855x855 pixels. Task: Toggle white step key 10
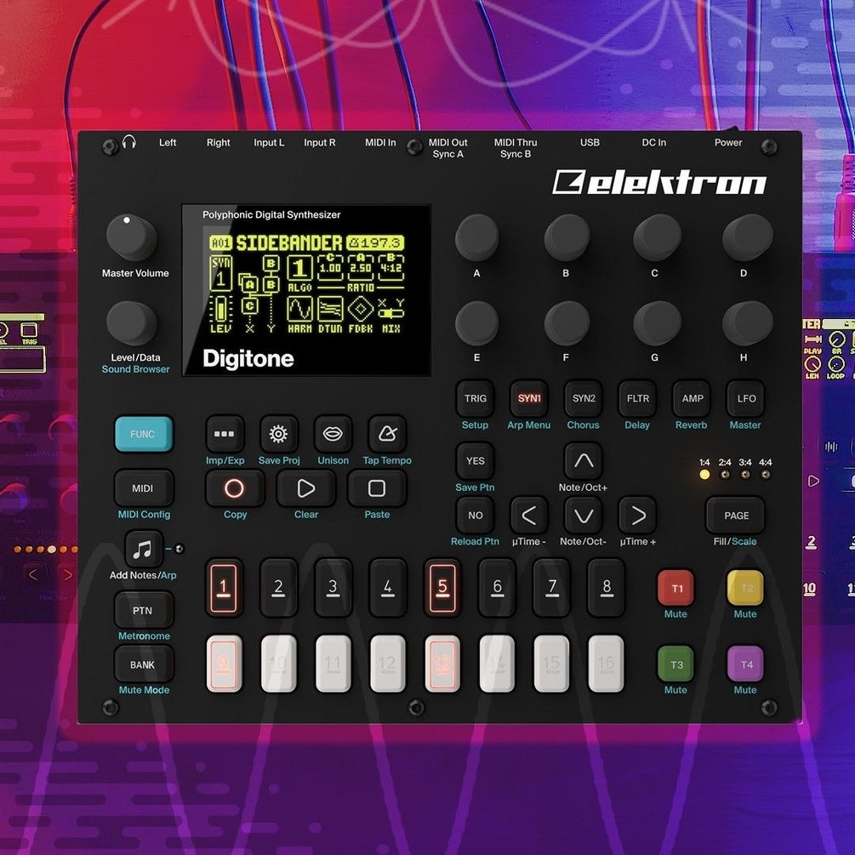coord(279,664)
